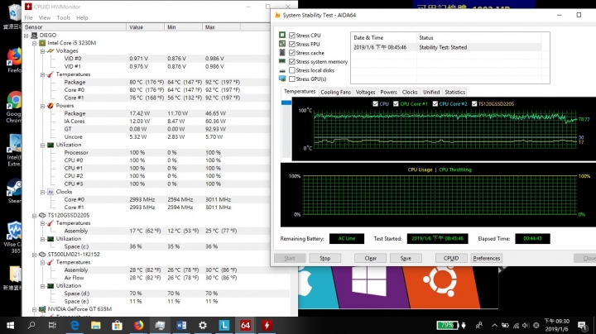596x334 pixels.
Task: Collapse DIEGO tree node in HWMonitor
Action: pyautogui.click(x=26, y=36)
